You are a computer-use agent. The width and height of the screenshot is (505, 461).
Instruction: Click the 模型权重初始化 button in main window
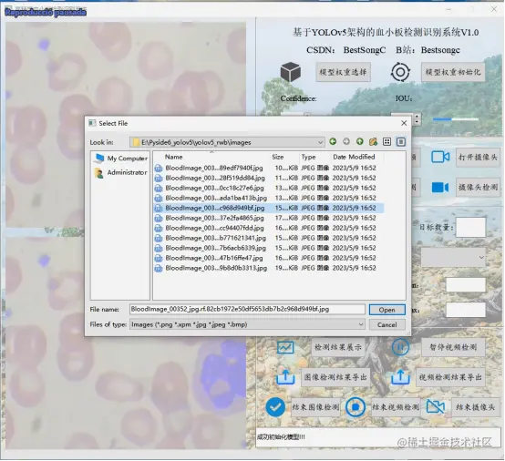tap(453, 72)
